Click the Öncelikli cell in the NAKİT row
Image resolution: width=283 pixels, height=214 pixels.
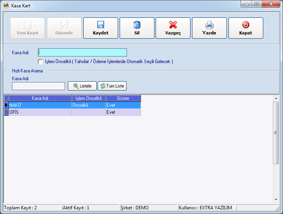88,105
